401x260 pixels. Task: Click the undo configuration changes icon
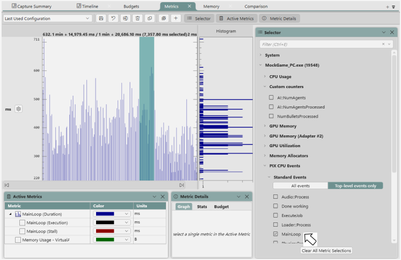point(113,18)
